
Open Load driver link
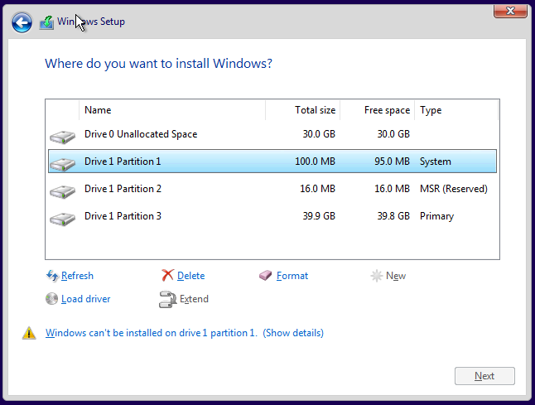[x=85, y=299]
